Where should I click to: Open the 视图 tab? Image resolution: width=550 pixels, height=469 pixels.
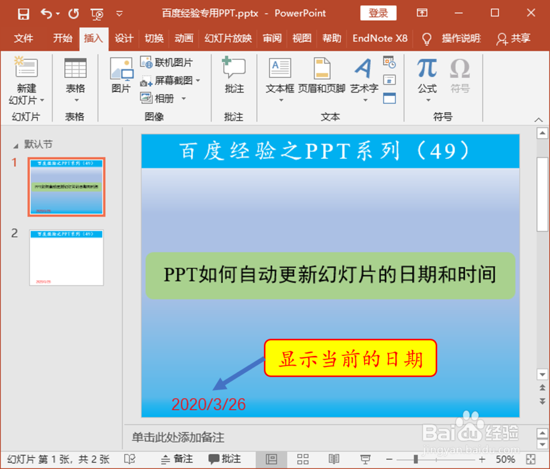click(301, 38)
